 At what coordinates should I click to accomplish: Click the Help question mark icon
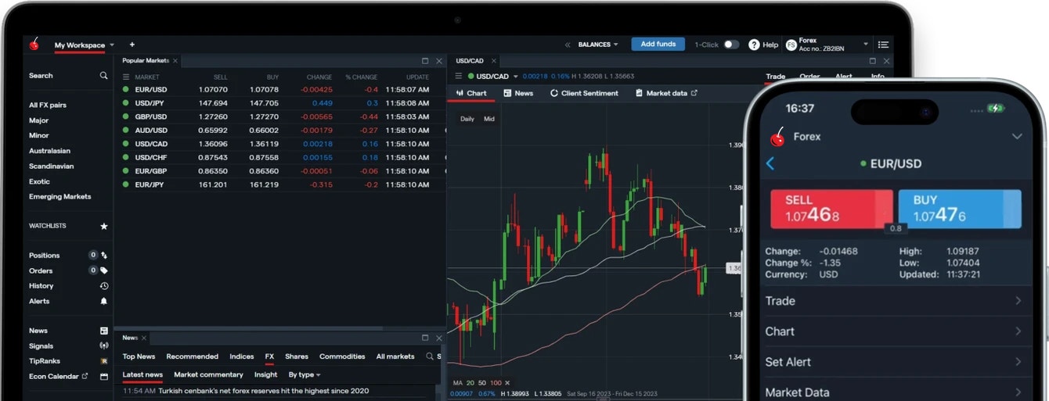pos(754,45)
